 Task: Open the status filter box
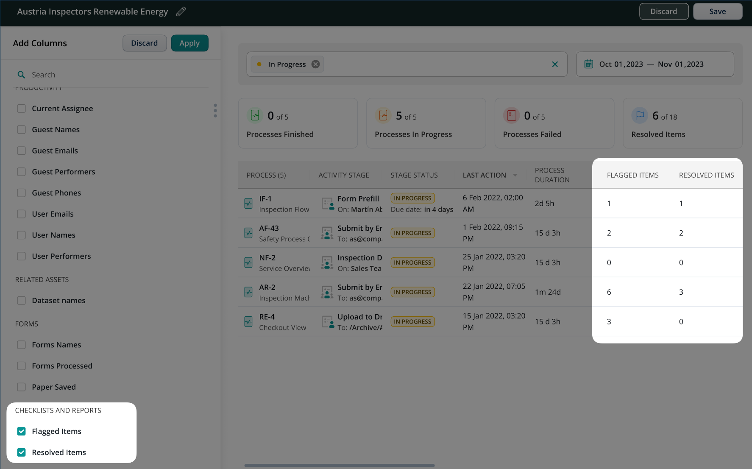click(432, 64)
